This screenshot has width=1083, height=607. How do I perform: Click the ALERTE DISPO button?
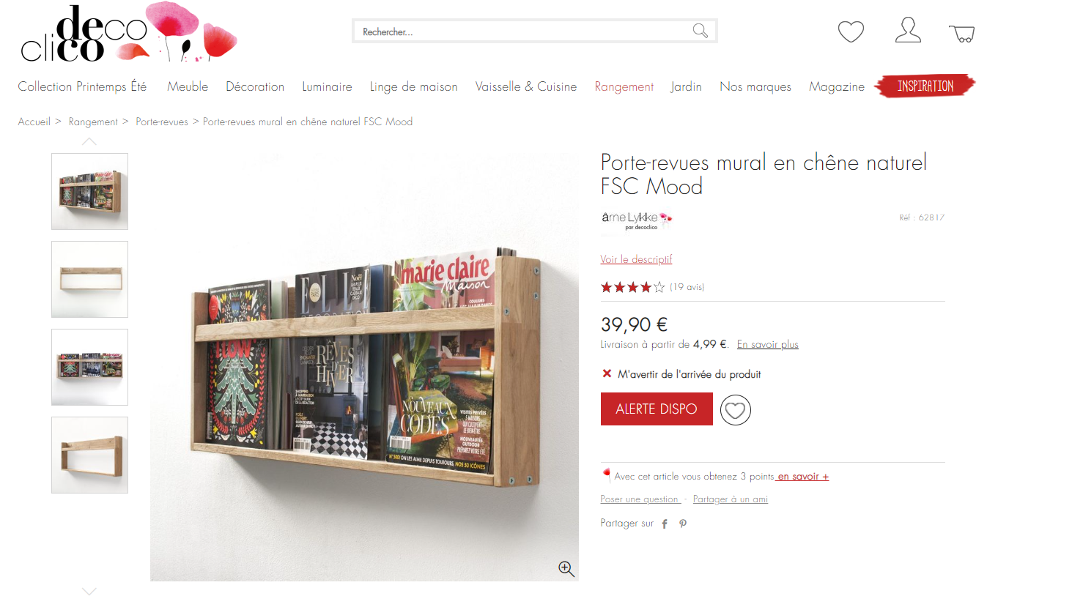pos(657,409)
